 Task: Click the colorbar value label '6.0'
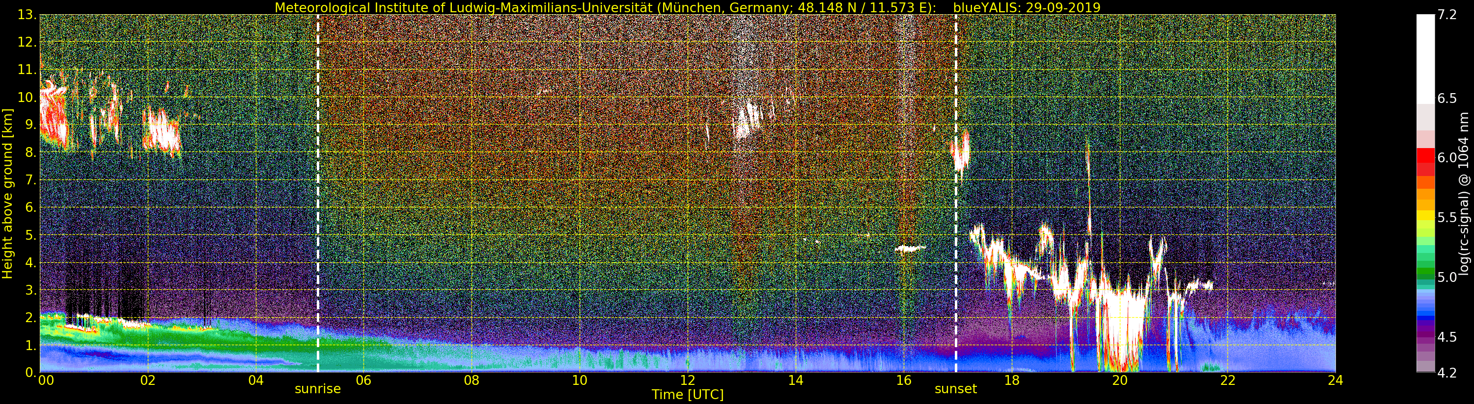coord(1446,158)
